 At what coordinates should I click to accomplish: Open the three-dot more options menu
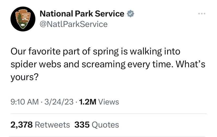click(x=202, y=13)
